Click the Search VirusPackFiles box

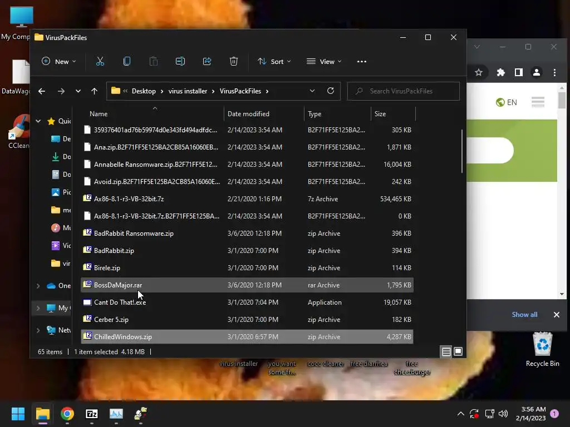[x=404, y=91]
